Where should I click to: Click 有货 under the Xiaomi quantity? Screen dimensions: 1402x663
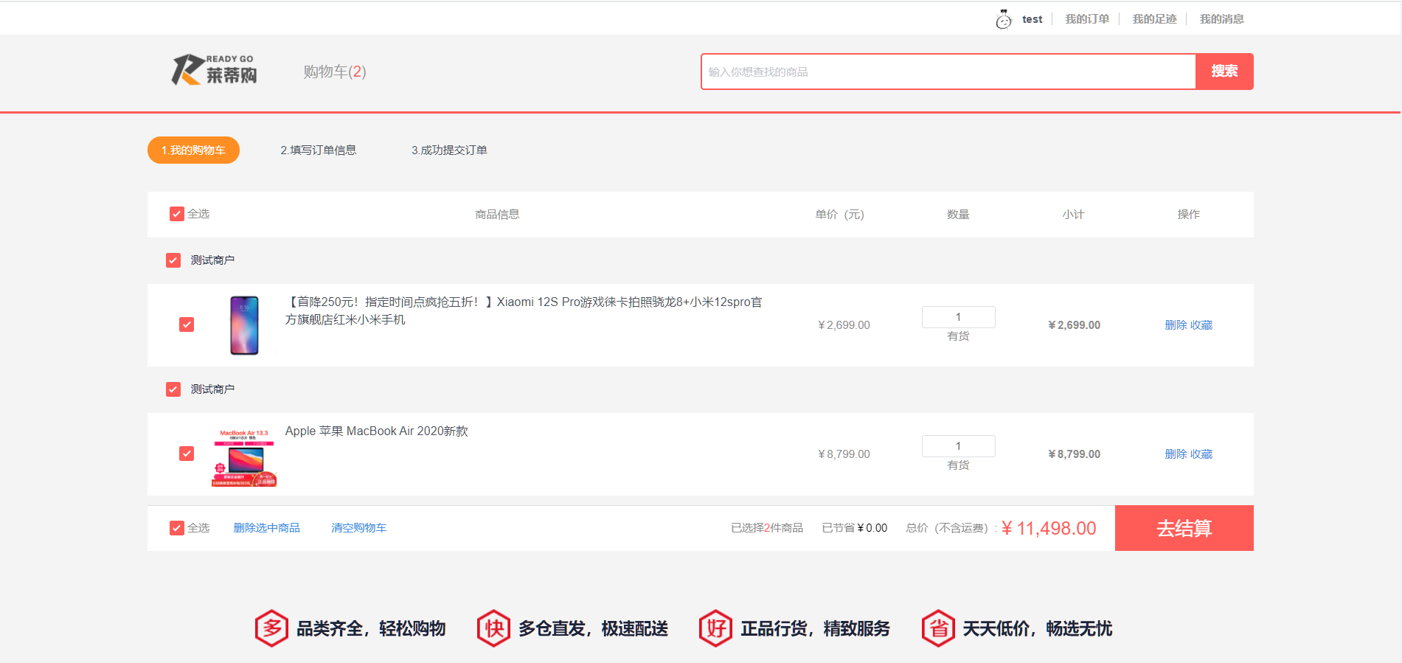tap(958, 336)
